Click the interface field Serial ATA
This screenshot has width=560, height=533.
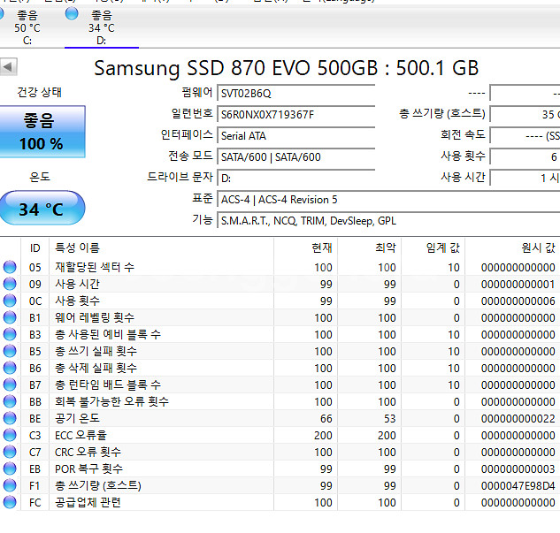296,136
